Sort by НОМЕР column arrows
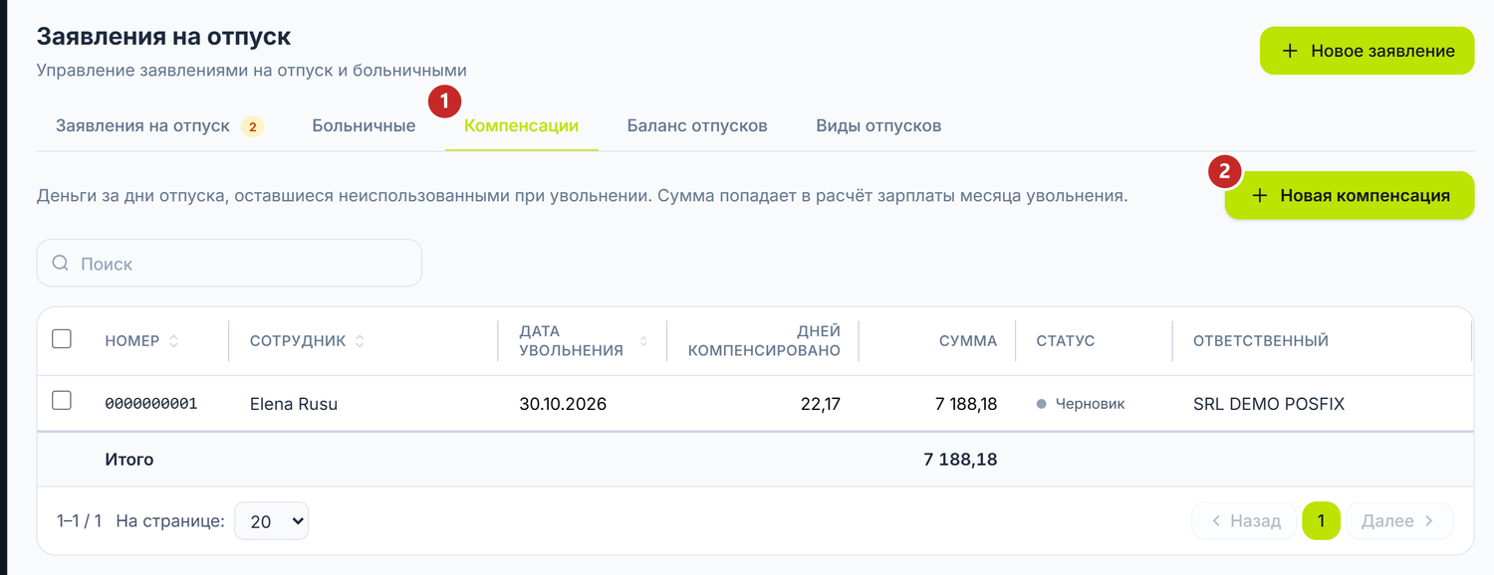1494x575 pixels. click(174, 341)
